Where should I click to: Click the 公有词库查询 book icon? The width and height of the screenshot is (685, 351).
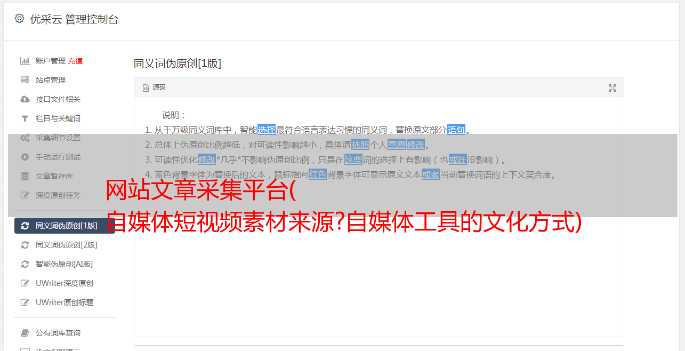(x=25, y=333)
